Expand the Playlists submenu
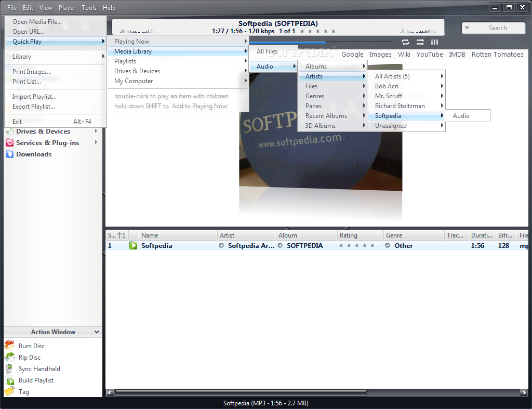 [x=178, y=61]
